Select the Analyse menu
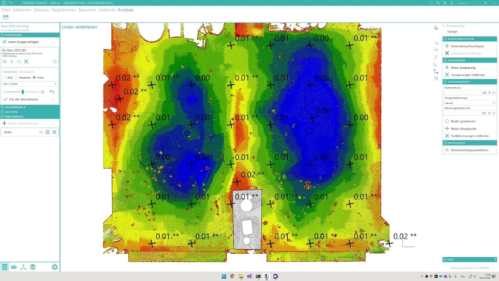The height and width of the screenshot is (281, 499). (126, 10)
